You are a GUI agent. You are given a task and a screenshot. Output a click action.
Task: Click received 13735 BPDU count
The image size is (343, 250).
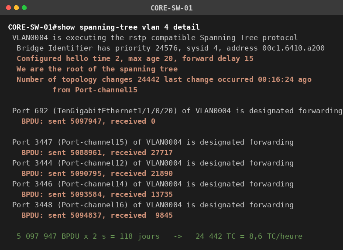[x=142, y=194]
